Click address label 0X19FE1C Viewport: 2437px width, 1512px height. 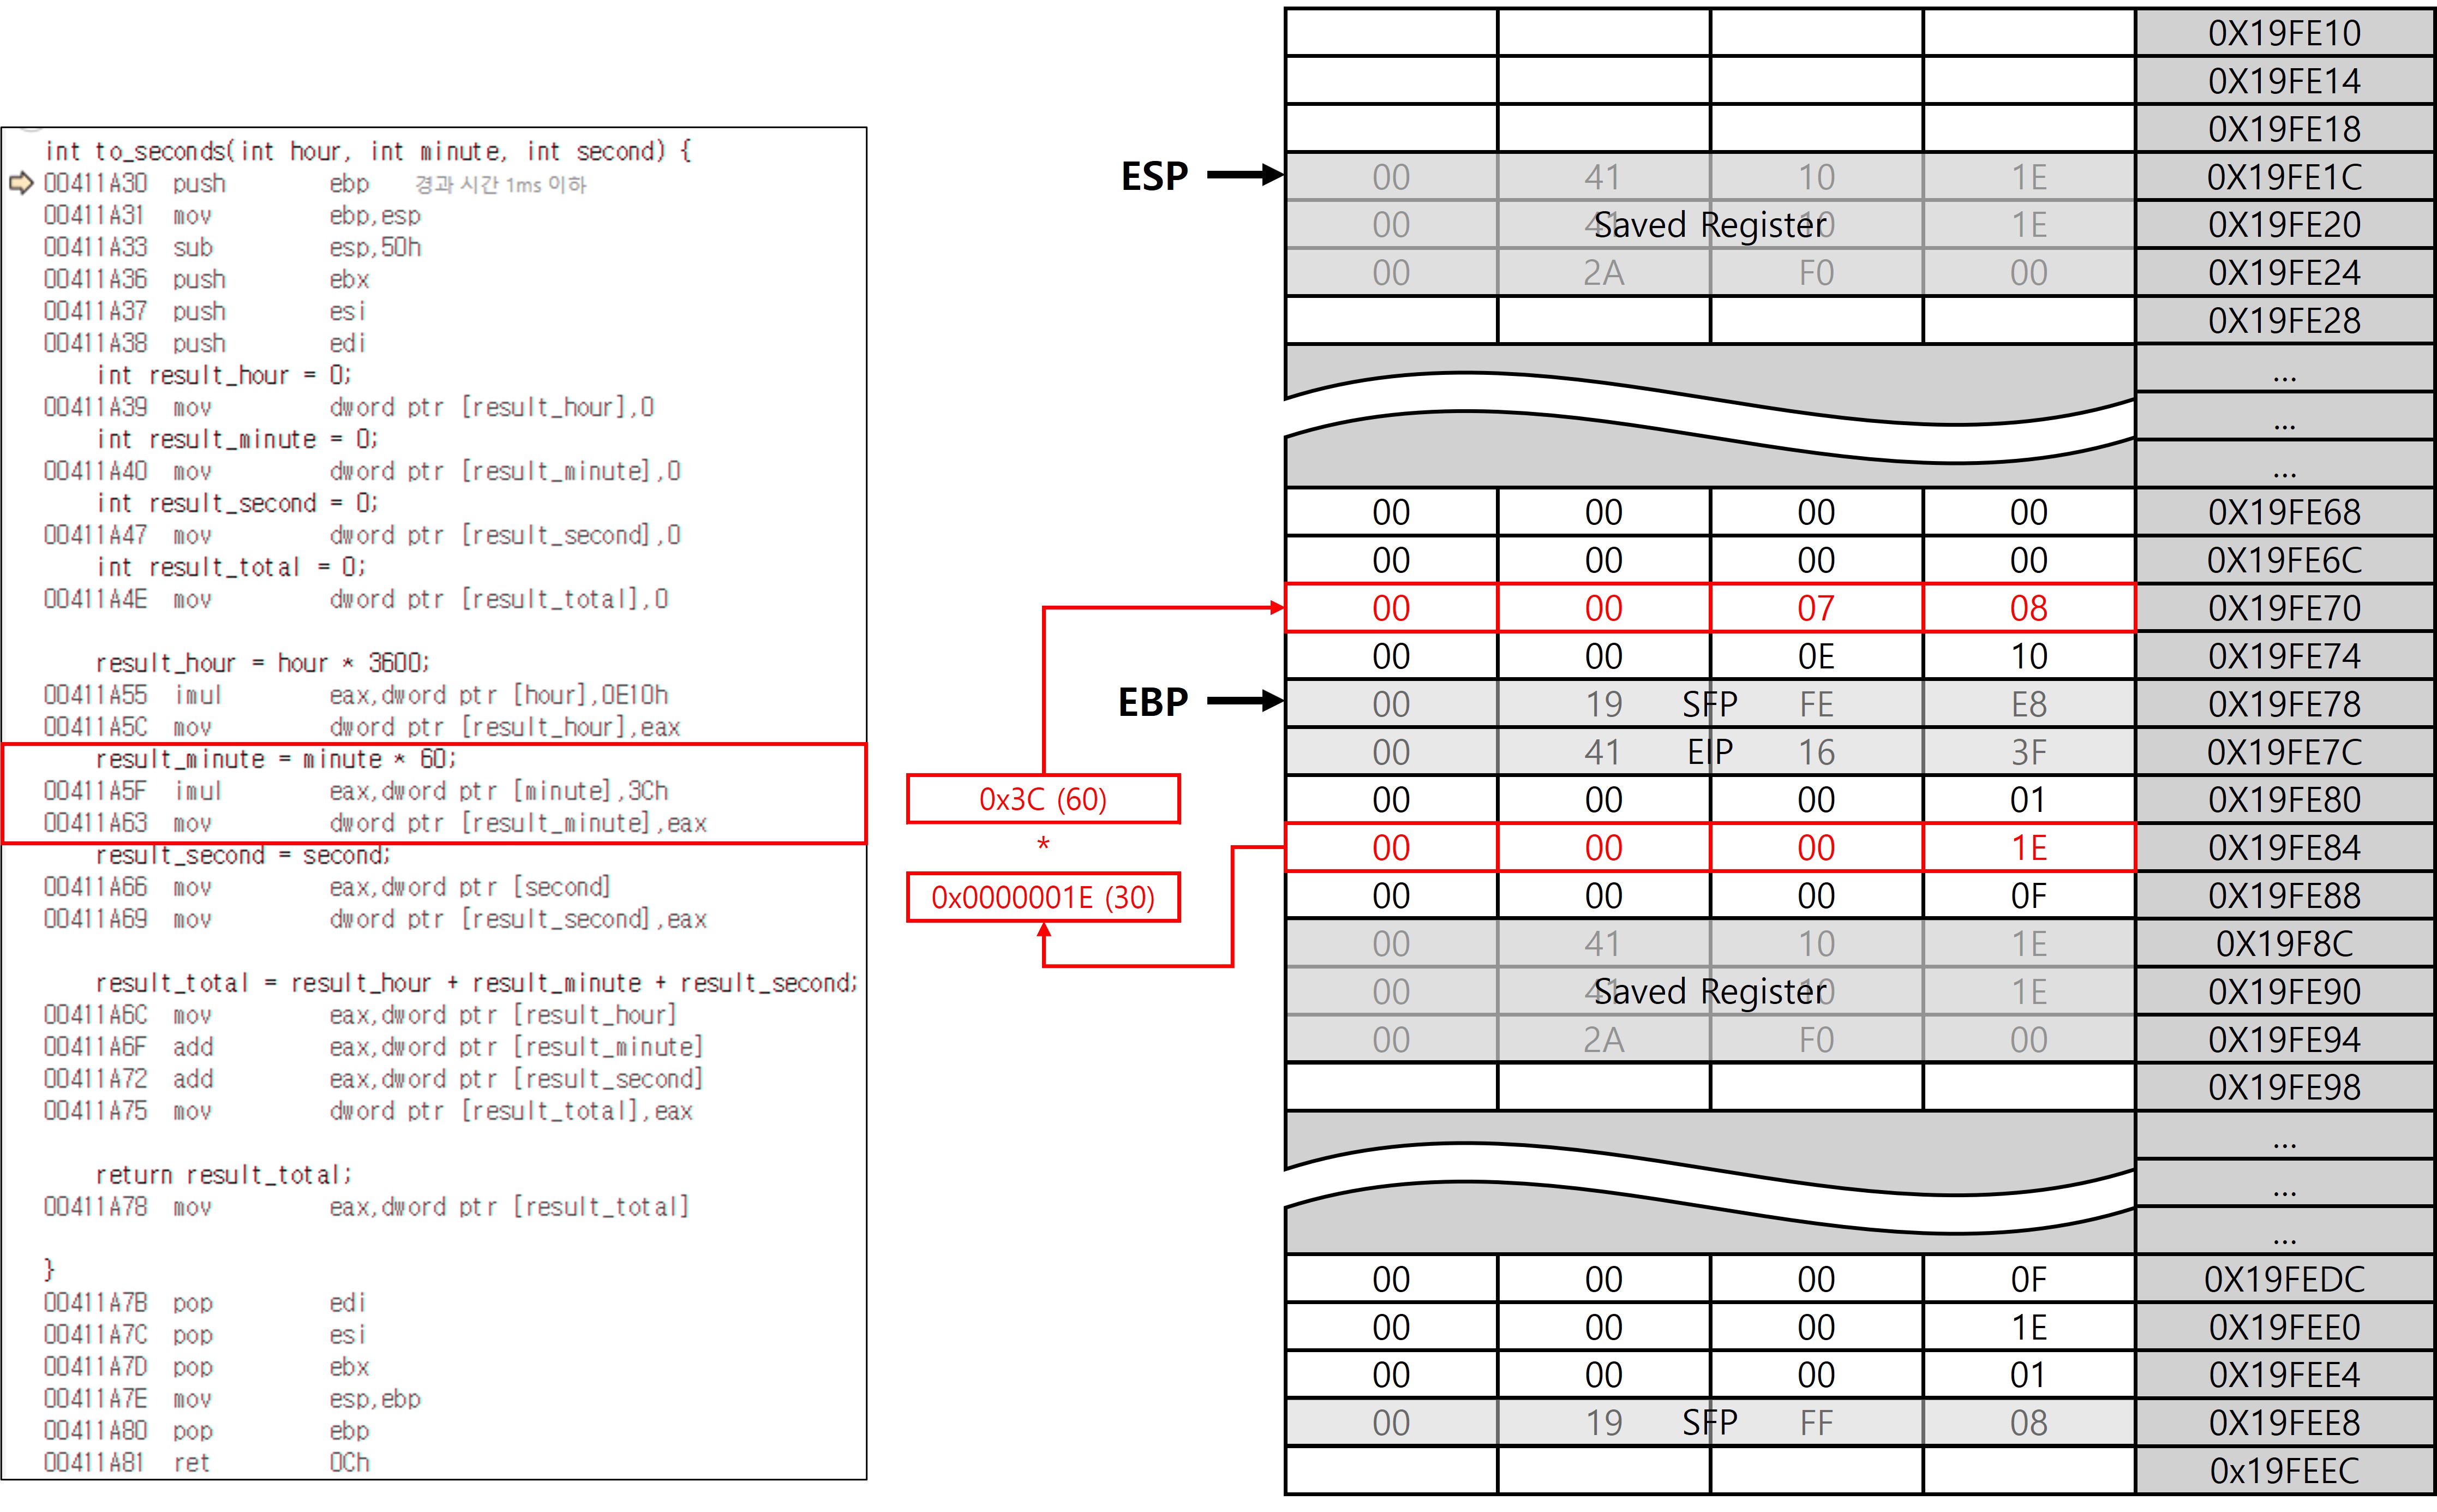pos(2283,177)
